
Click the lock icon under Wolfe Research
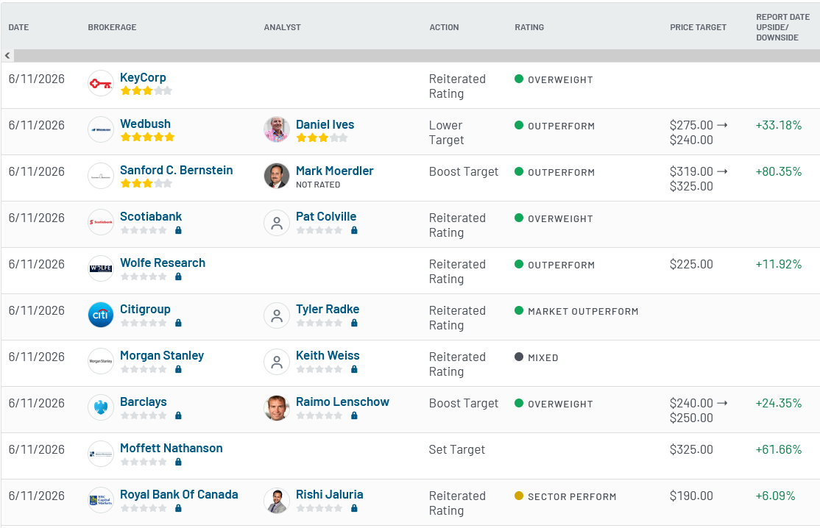click(x=178, y=277)
